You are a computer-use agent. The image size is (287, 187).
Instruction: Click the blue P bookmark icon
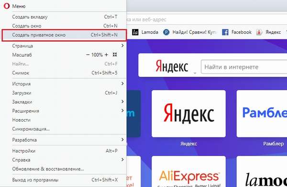tap(166, 32)
